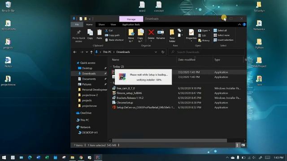Click This PC in address path
Image resolution: width=287 pixels, height=161 pixels.
pos(107,52)
